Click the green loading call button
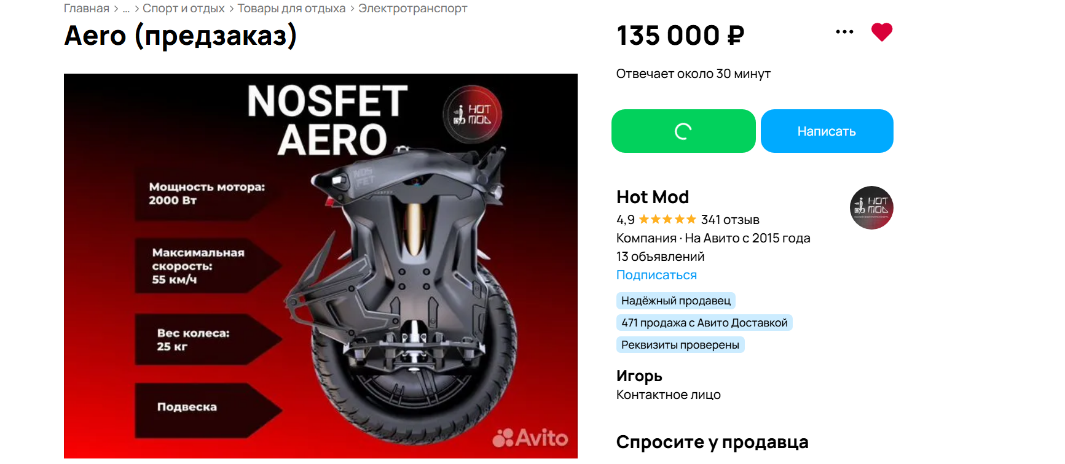1065x464 pixels. point(683,131)
